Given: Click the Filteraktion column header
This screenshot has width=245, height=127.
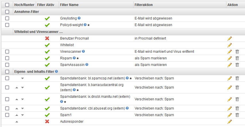Looking at the screenshot, I should click(144, 5).
